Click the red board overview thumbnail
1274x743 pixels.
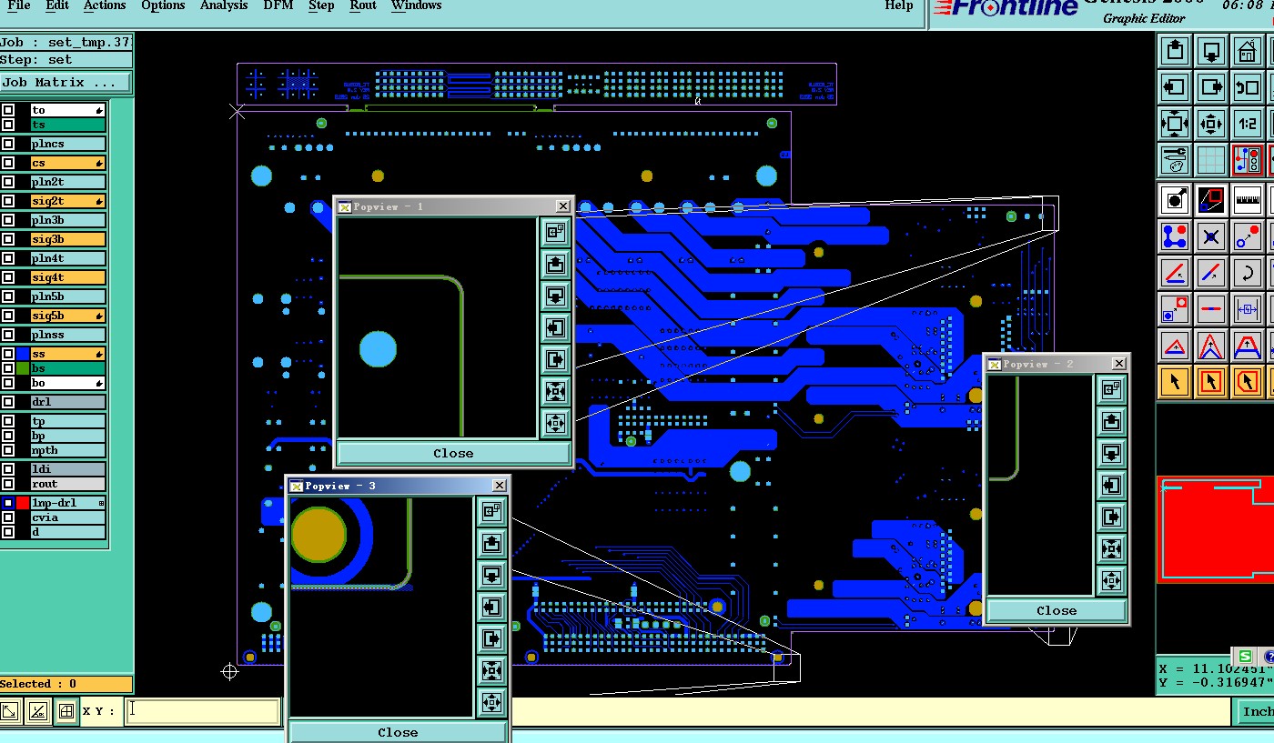pos(1215,529)
